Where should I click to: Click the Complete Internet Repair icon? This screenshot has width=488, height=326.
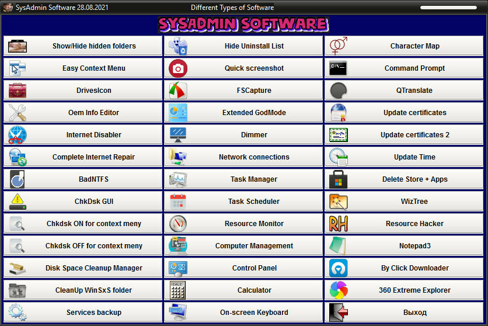click(x=18, y=157)
